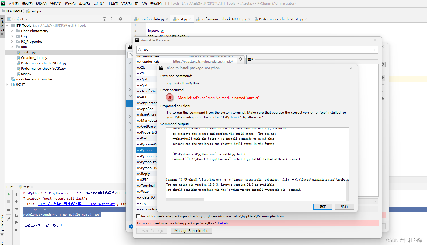Image resolution: width=427 pixels, height=245 pixels.
Task: Open the search options magnifier dropdown
Action: pos(140,50)
